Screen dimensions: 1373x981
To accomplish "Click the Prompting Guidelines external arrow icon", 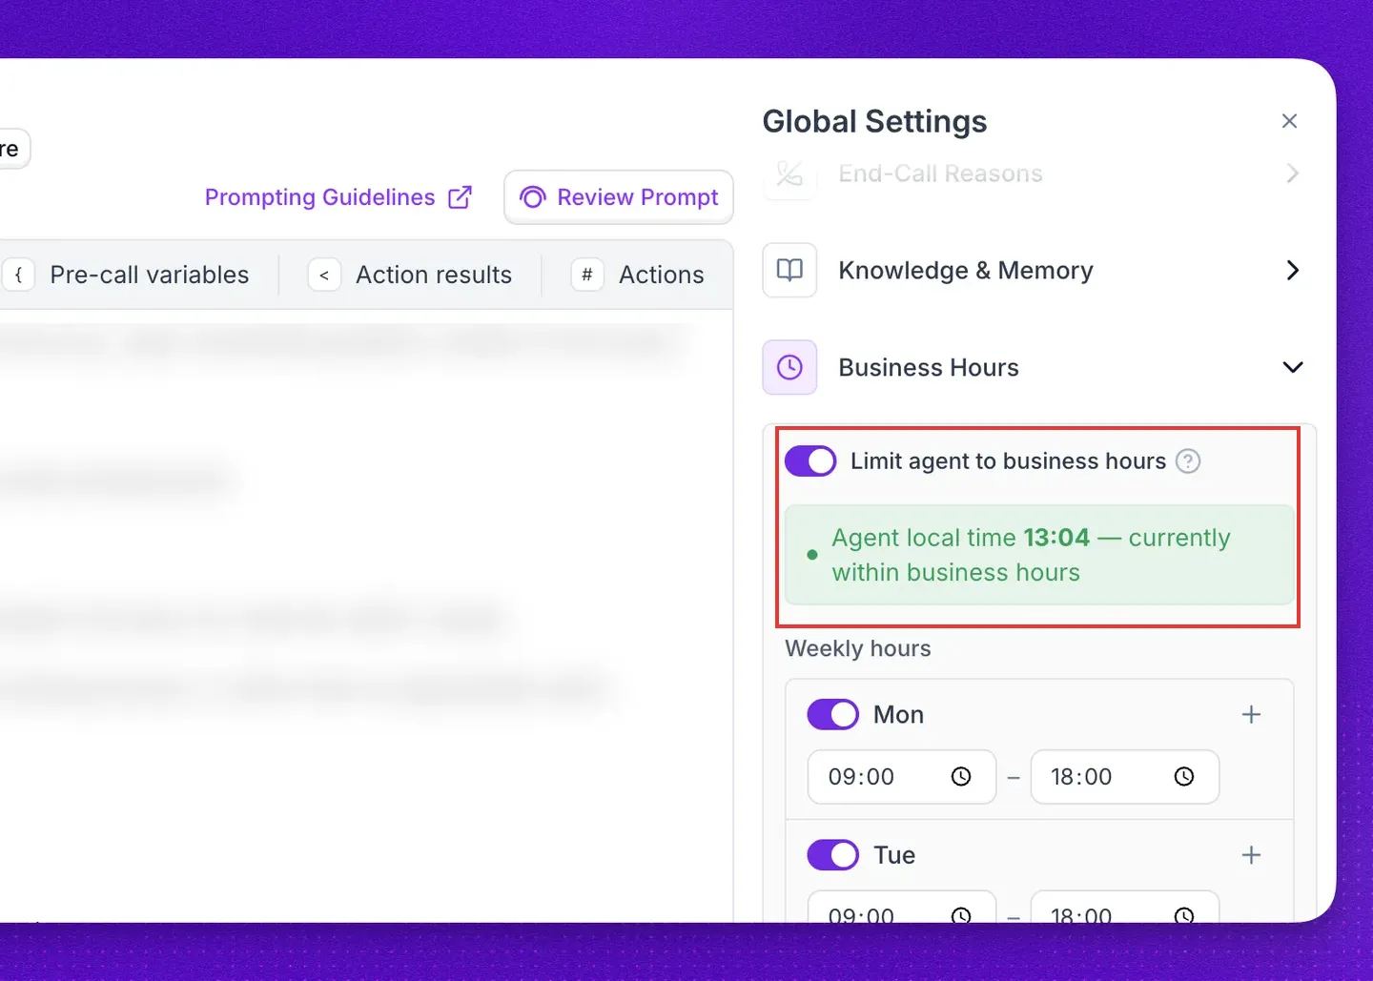I will tap(461, 196).
